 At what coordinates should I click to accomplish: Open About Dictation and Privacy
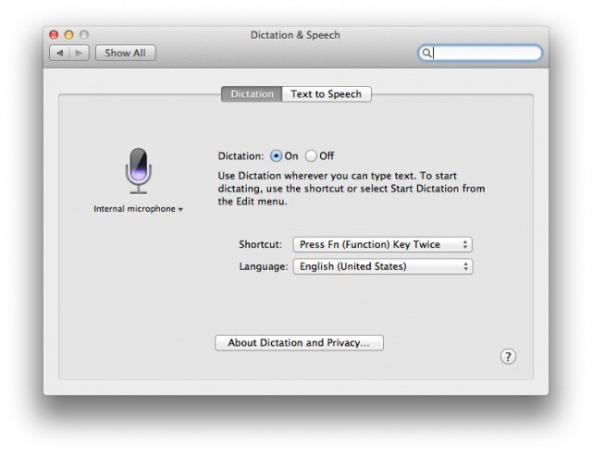pyautogui.click(x=299, y=342)
